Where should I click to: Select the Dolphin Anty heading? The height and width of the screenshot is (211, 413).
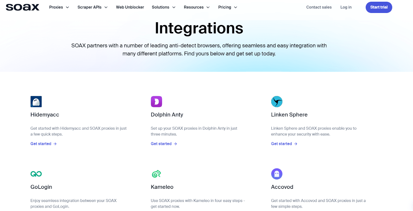(167, 115)
